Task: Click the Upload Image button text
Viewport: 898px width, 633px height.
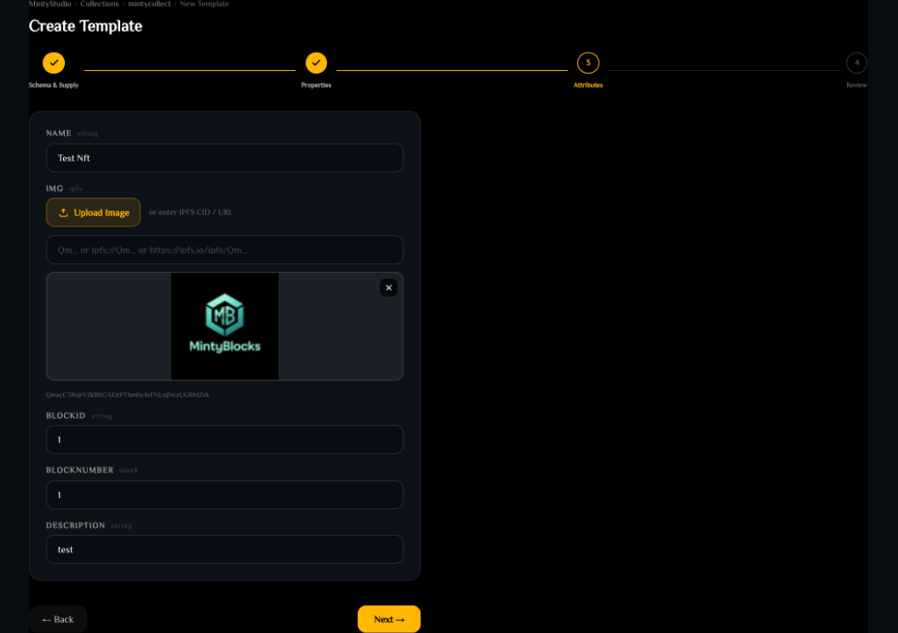Action: pos(102,213)
